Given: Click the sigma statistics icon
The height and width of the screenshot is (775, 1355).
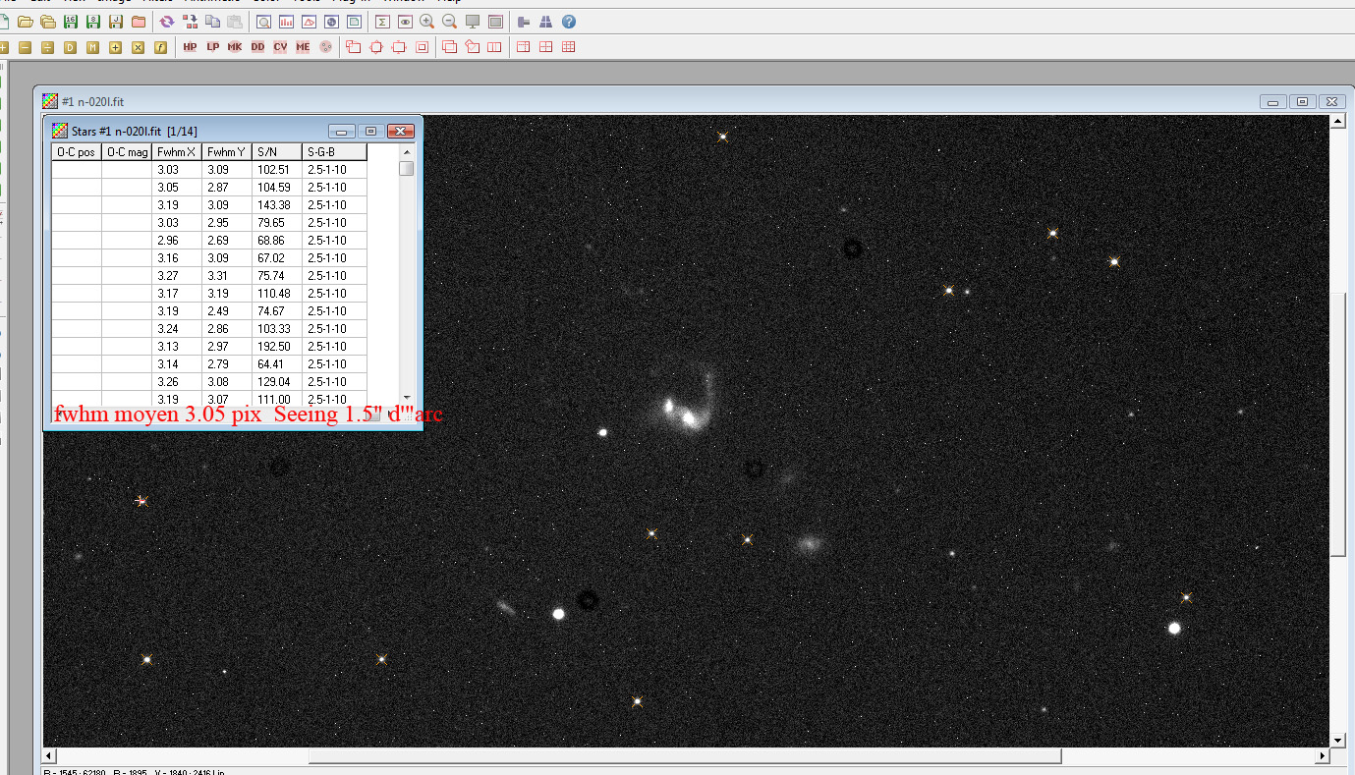Looking at the screenshot, I should tap(382, 22).
